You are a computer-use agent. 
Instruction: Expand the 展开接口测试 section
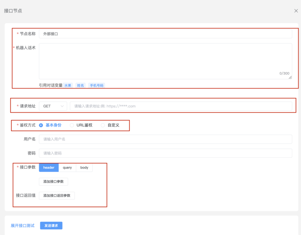23,226
